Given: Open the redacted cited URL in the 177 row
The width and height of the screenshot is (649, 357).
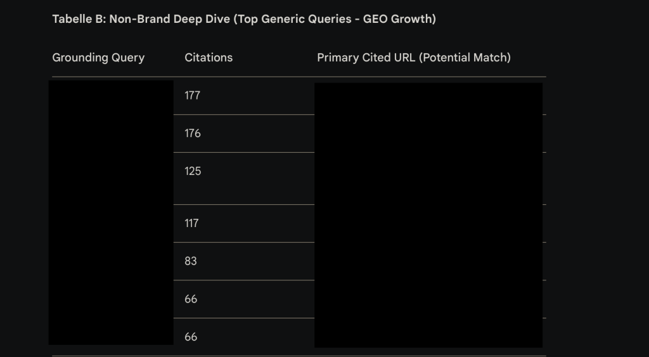Looking at the screenshot, I should coord(428,98).
